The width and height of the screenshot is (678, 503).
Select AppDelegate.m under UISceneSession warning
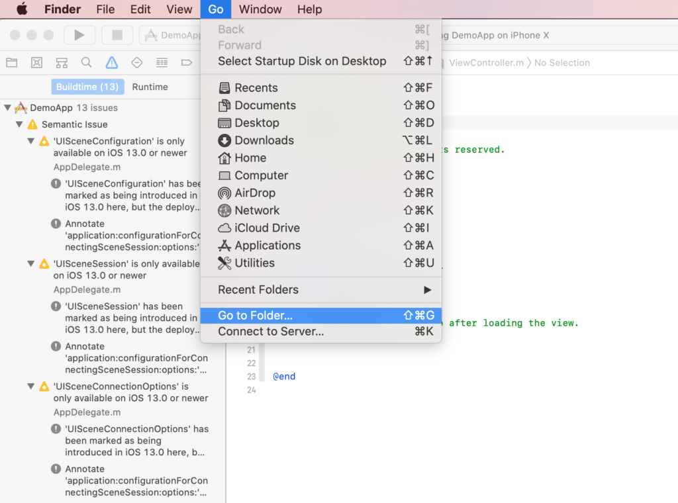(87, 289)
